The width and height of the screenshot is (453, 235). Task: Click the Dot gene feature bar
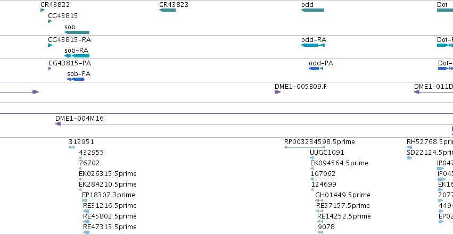click(445, 10)
